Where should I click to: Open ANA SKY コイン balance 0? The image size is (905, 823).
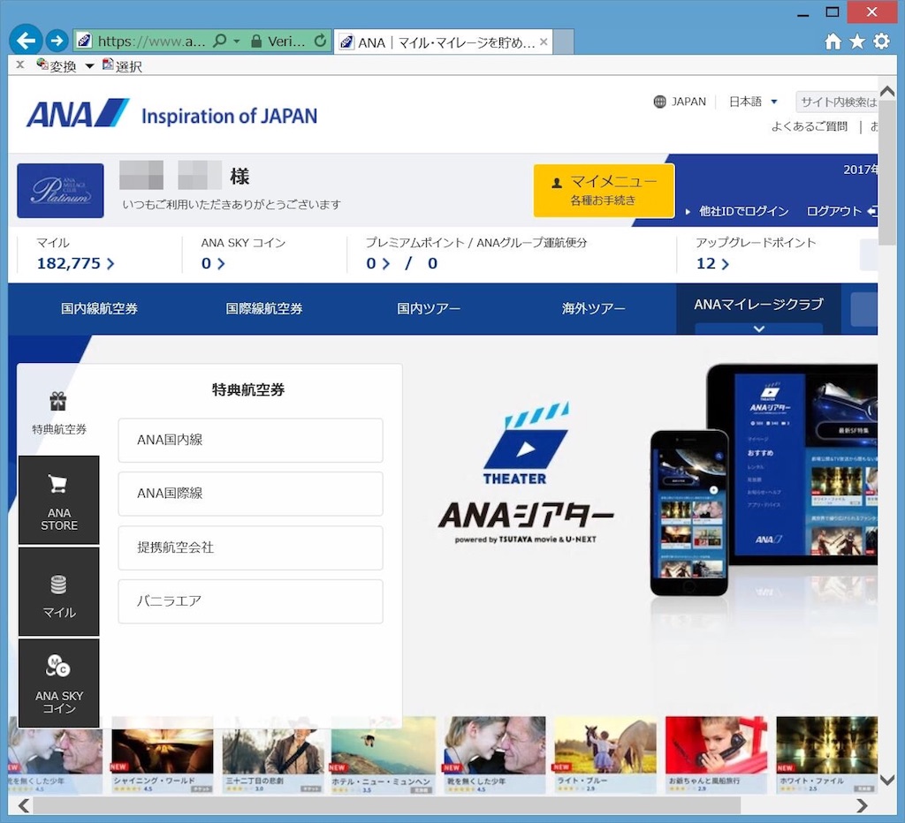(212, 263)
